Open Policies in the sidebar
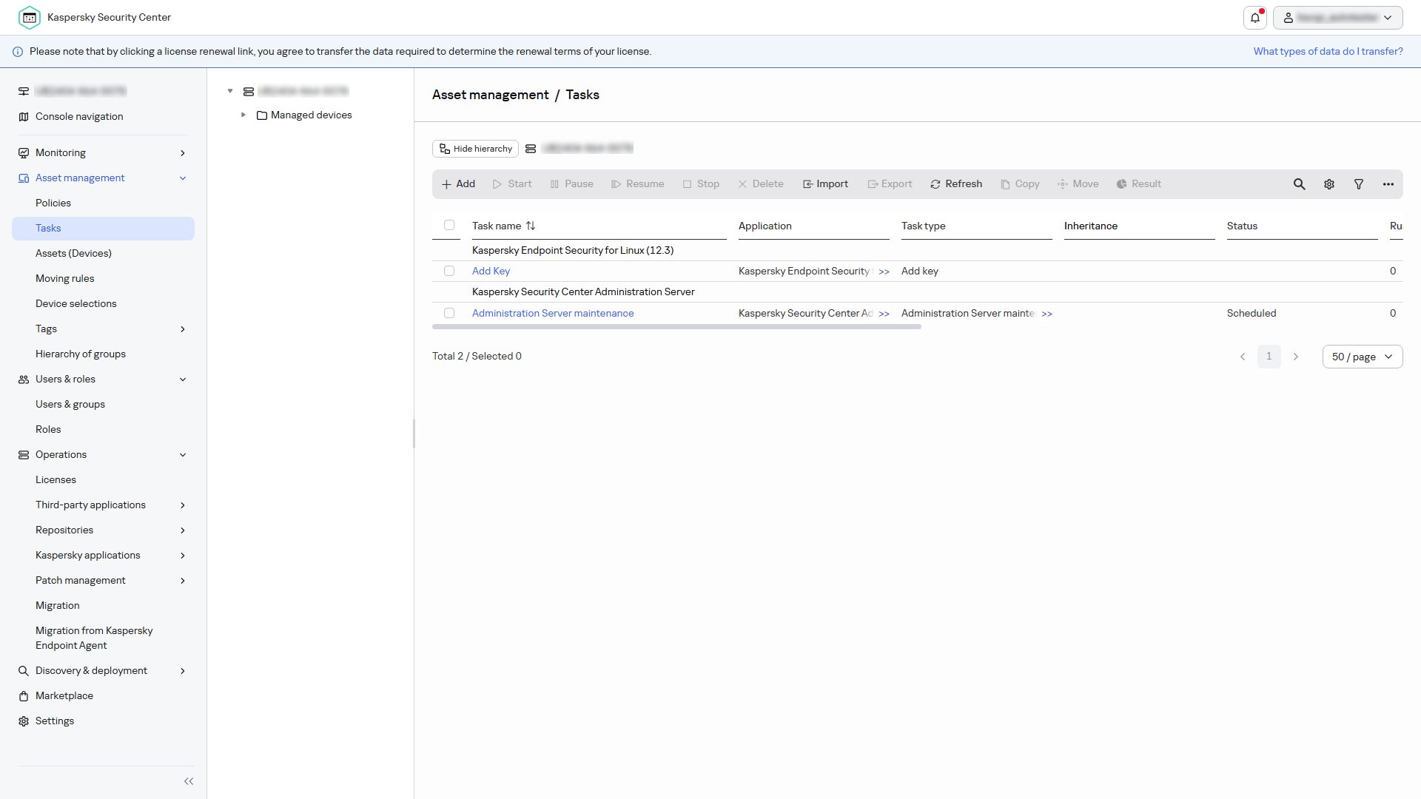Image resolution: width=1421 pixels, height=799 pixels. point(53,203)
